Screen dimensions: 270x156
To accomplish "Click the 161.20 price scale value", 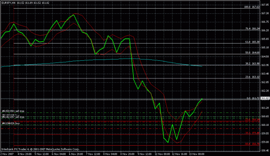I will 265,108.
